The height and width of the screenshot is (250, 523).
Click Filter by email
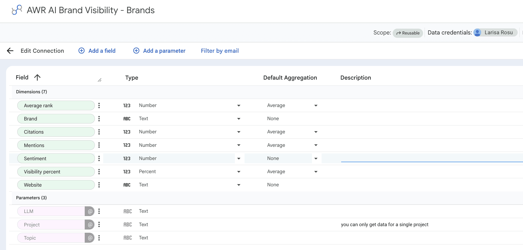[220, 51]
